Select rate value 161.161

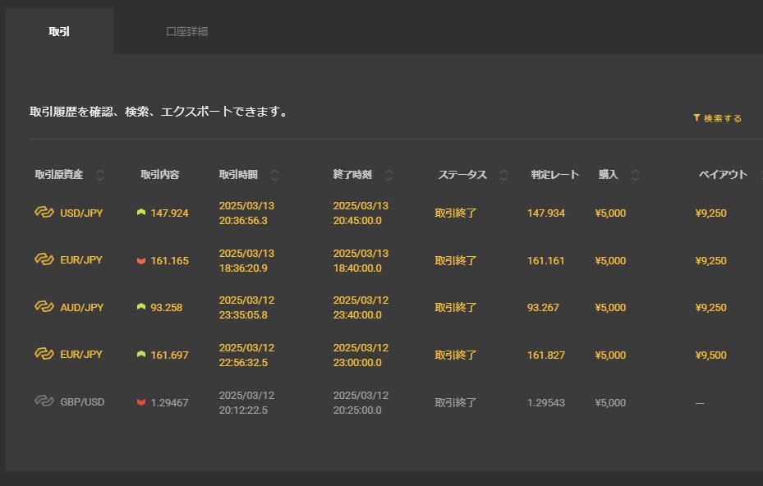[x=546, y=261]
